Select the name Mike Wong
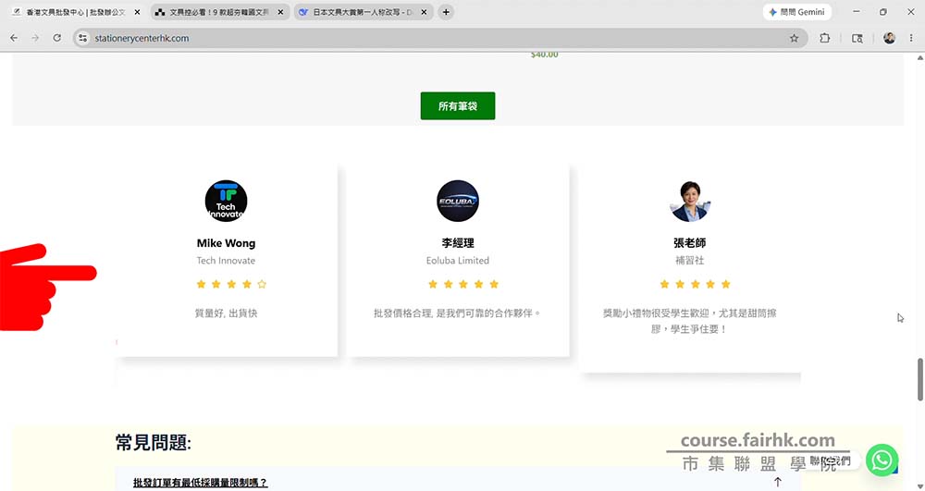 226,243
